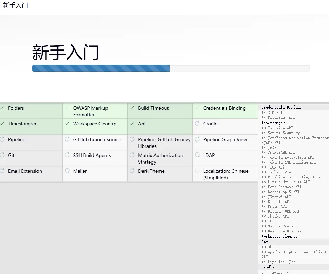Select the Gradle header in log panel
Screen dimensions: 329x274
click(x=268, y=267)
